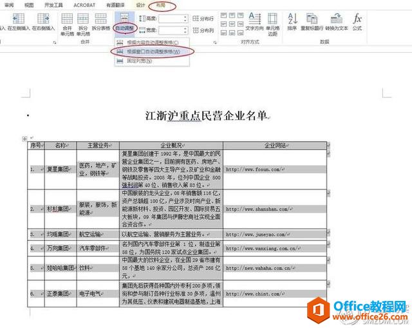The height and width of the screenshot is (328, 412).
Task: Switch to the 布局 (Layout) tab
Action: (161, 5)
